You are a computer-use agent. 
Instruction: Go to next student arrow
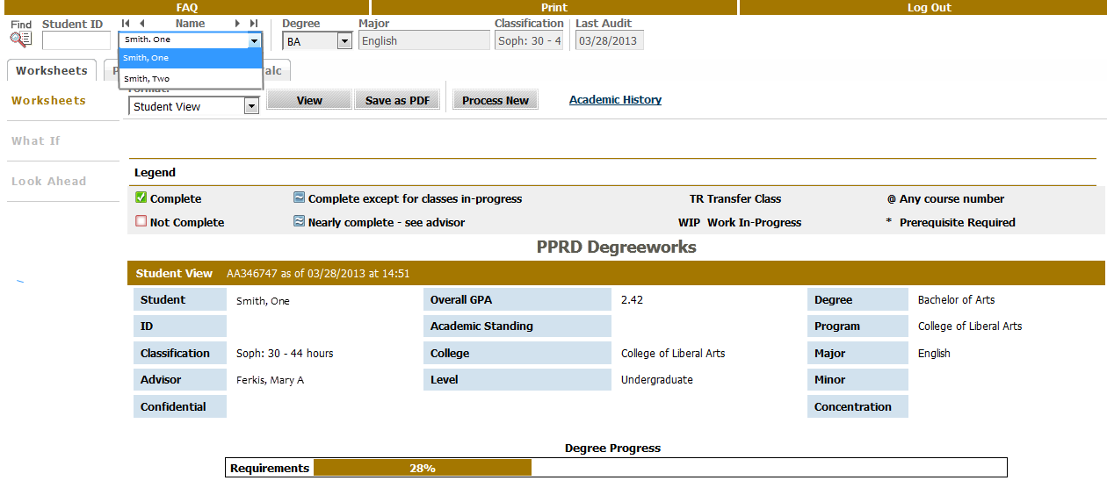pyautogui.click(x=237, y=24)
